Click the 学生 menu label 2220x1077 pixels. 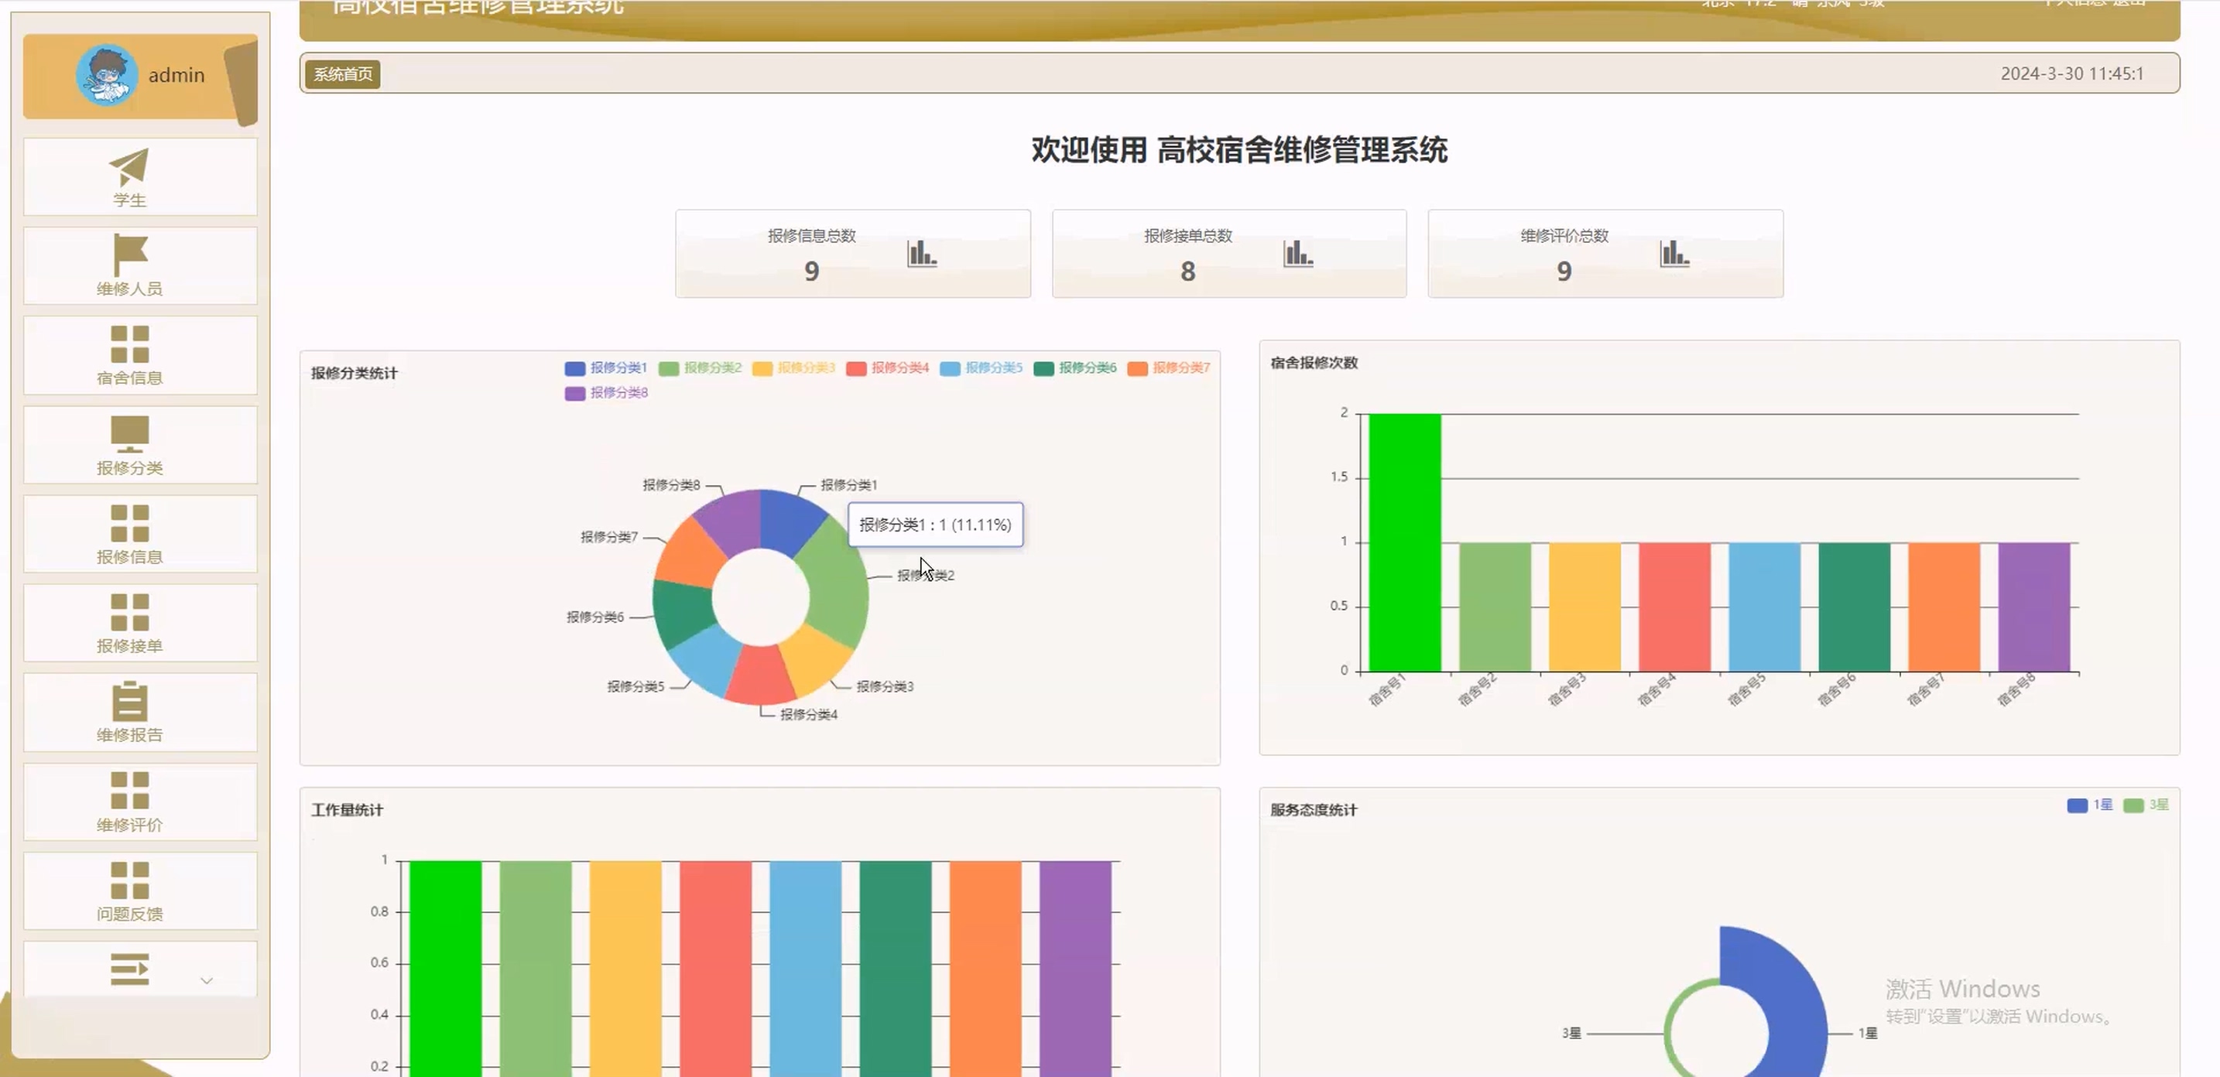click(129, 200)
